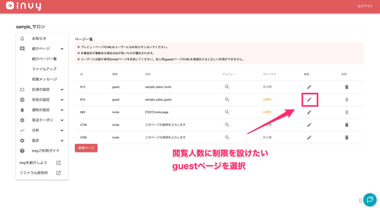Click the [TEST] Invite page description cell

157,112
